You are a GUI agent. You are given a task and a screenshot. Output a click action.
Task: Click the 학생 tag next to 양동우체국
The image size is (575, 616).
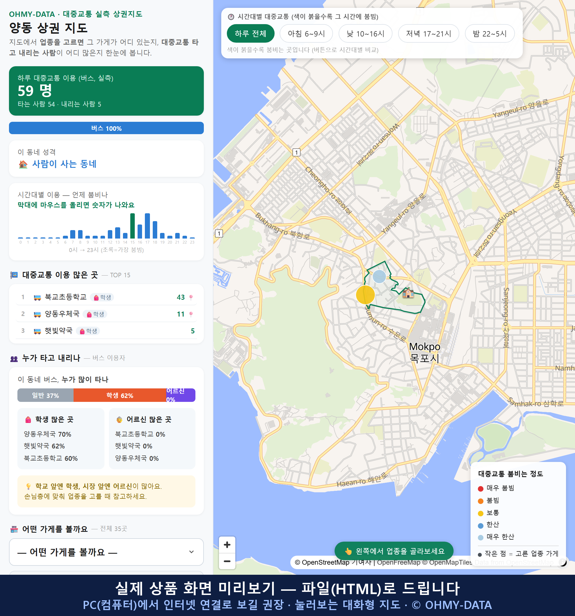(x=95, y=314)
